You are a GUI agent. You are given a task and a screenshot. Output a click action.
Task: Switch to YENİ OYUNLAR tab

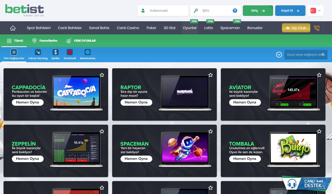click(81, 40)
